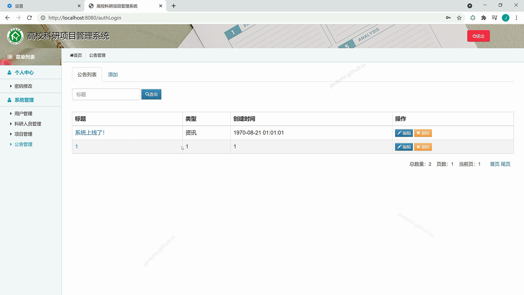Click the 系统管理 icon in sidebar
Viewport: 524px width, 295px height.
pos(10,99)
